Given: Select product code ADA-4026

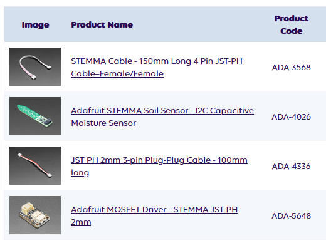Looking at the screenshot, I should (292, 117).
